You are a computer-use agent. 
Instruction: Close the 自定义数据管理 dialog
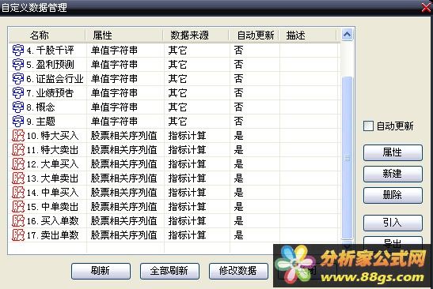tap(427, 7)
